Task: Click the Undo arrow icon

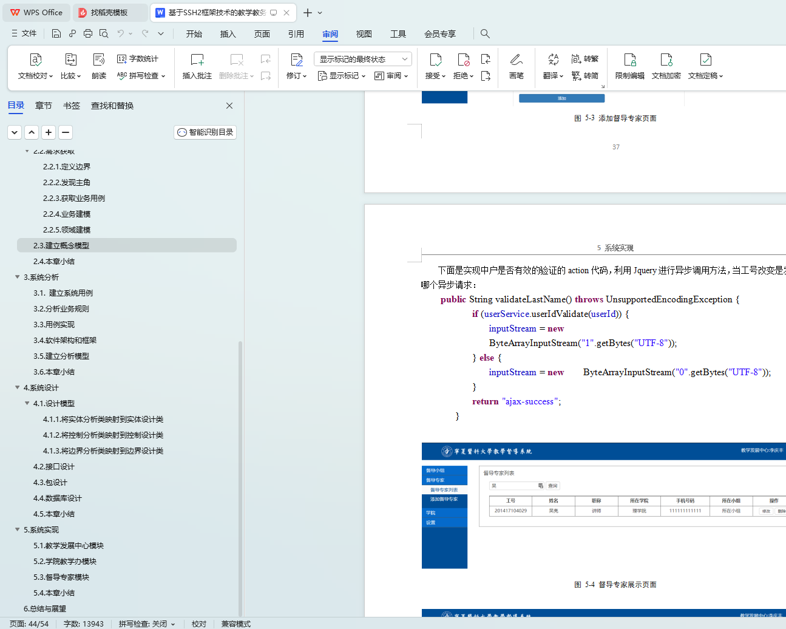Action: coord(121,33)
